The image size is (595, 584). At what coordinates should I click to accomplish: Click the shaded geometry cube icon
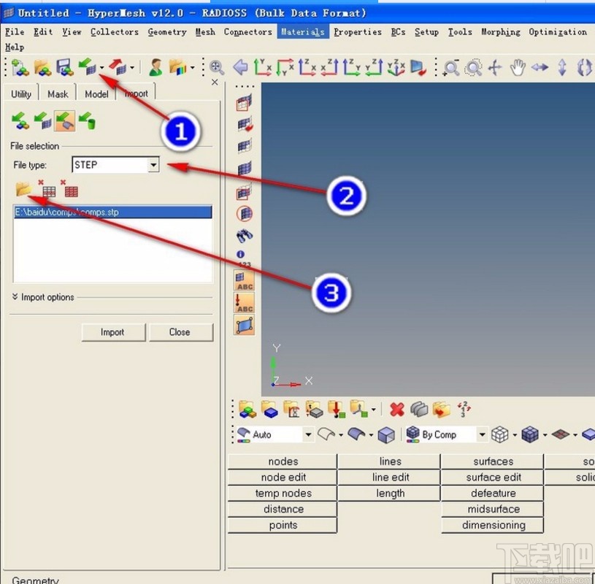coord(386,435)
